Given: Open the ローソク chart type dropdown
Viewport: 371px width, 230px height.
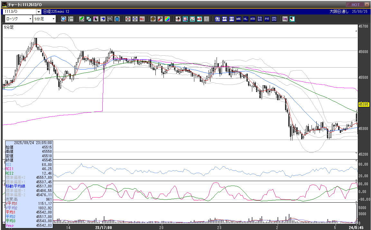Looking at the screenshot, I should [30, 19].
